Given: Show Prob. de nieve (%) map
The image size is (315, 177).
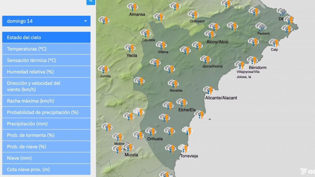Looking at the screenshot, I should [46, 147].
